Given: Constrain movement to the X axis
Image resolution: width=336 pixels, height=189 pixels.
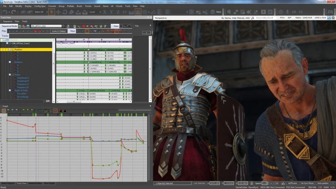Looking at the screenshot, I should (x=105, y=12).
